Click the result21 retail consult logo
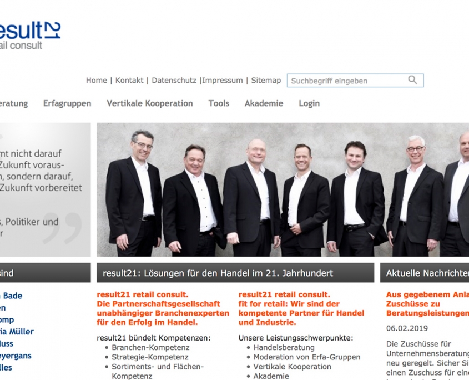Image resolution: width=469 pixels, height=380 pixels. (x=30, y=35)
